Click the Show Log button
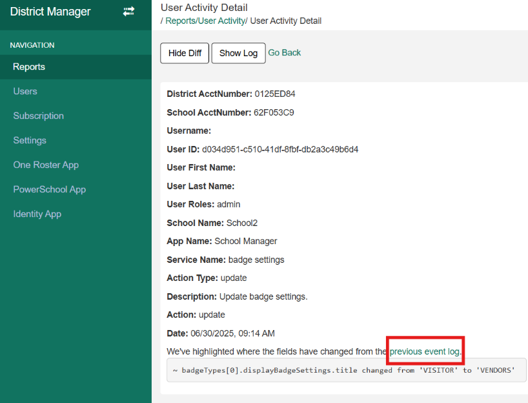The width and height of the screenshot is (528, 403). coord(238,53)
